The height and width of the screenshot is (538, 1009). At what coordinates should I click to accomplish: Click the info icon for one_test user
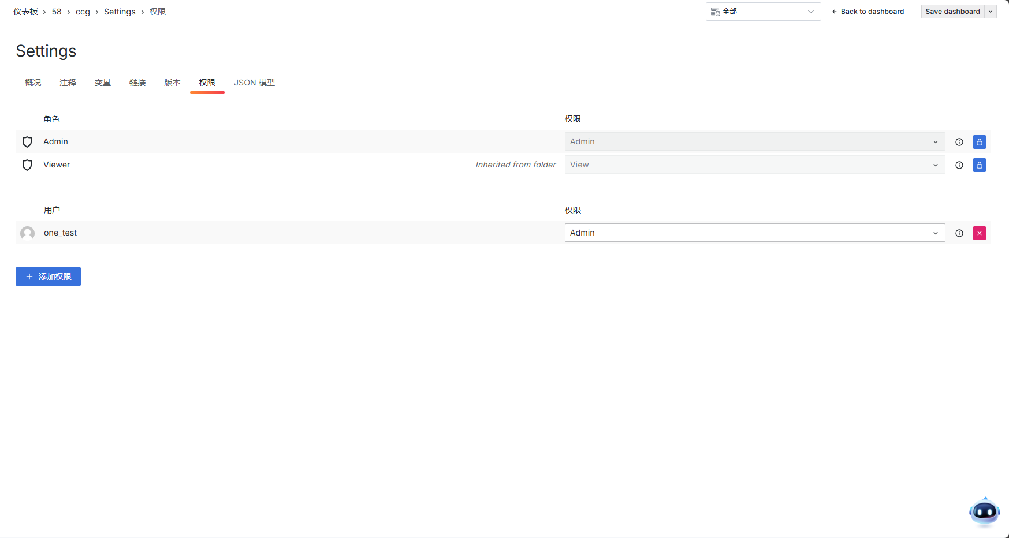coord(959,233)
